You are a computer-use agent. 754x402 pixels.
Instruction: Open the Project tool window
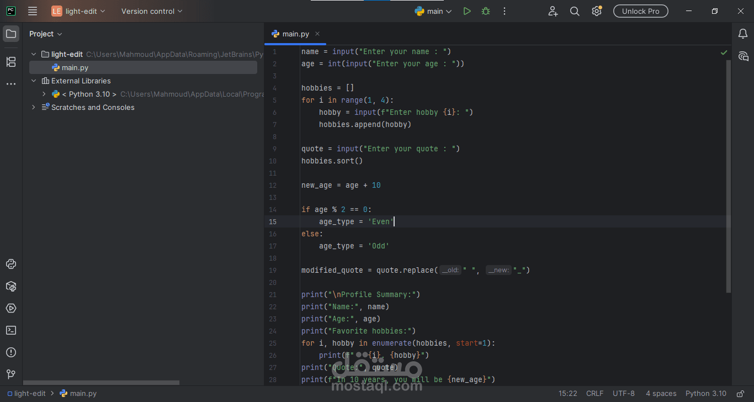11,34
